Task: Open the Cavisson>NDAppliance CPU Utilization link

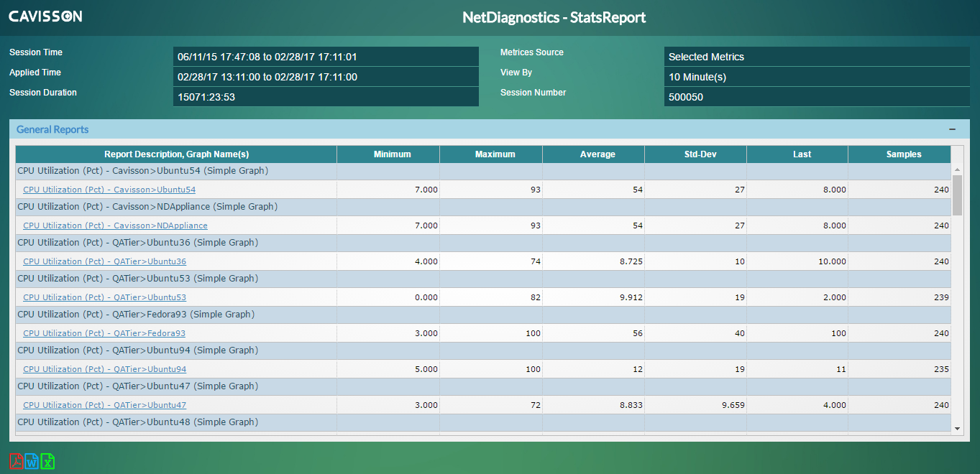Action: [115, 226]
